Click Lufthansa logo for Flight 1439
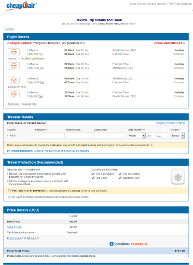 pos(14,80)
